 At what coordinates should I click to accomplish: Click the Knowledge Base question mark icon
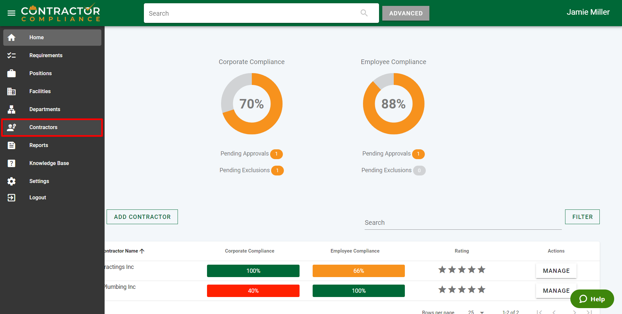[11, 163]
